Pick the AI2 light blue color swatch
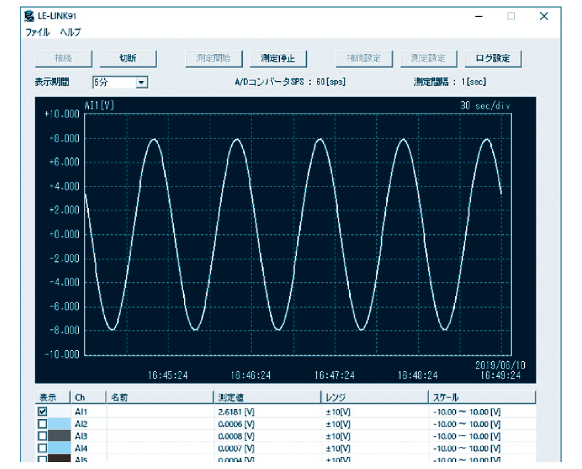 click(59, 424)
